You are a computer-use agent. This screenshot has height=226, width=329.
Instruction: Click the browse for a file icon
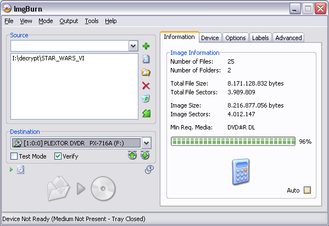pyautogui.click(x=146, y=59)
